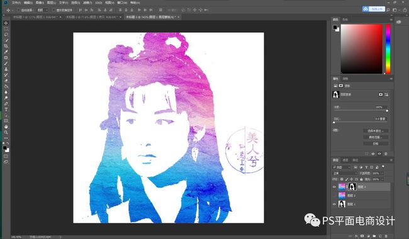Click the hue spectrum slider strip

tap(388, 48)
